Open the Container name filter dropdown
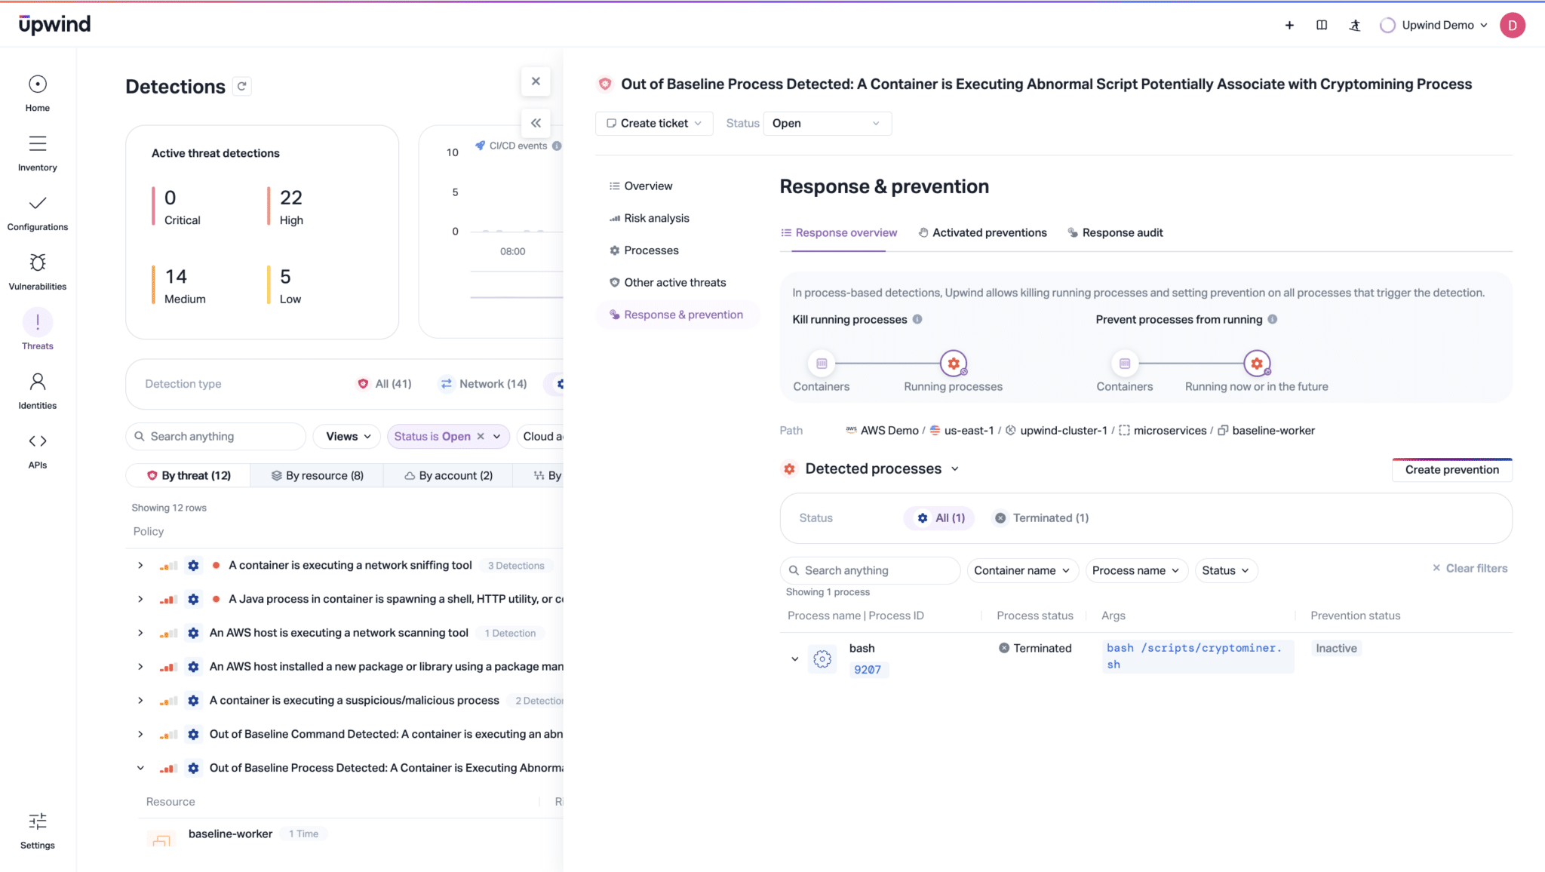Viewport: 1545px width, 872px height. click(1022, 570)
